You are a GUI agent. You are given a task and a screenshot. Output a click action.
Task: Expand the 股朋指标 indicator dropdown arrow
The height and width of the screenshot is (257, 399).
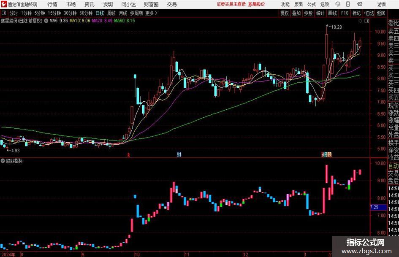click(3, 161)
